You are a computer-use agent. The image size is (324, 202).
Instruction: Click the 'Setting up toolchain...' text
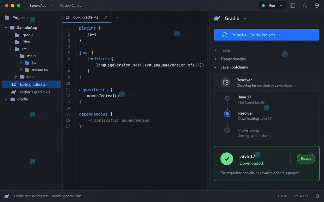pyautogui.click(x=255, y=136)
